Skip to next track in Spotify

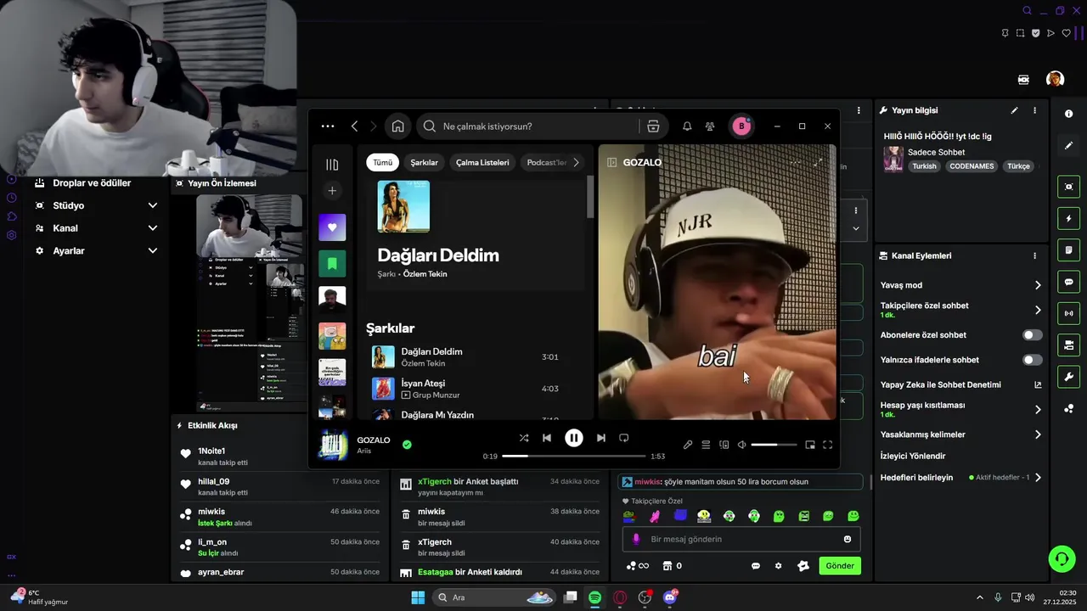click(x=601, y=438)
